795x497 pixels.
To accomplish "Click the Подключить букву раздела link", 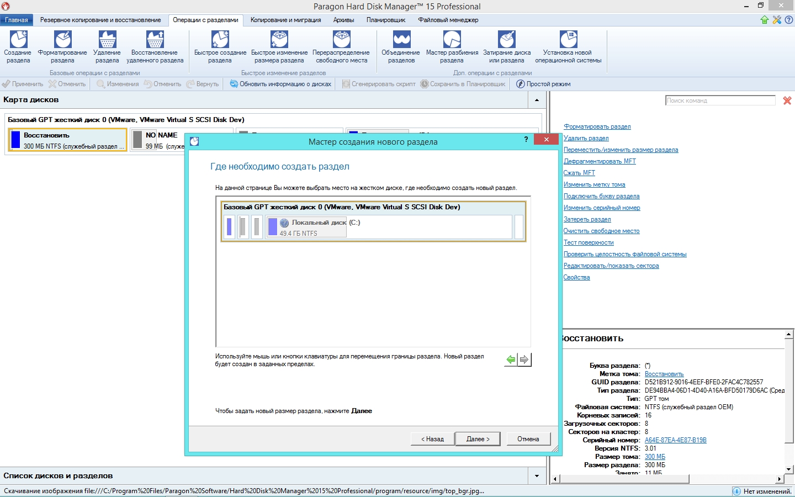I will pos(601,196).
